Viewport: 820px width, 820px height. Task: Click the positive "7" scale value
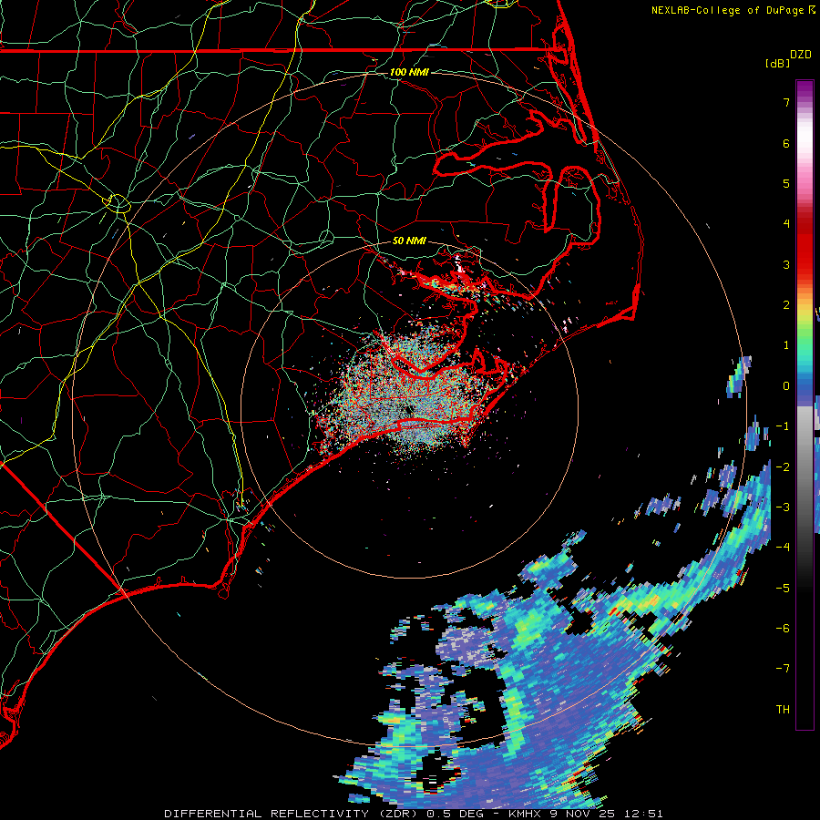[786, 102]
